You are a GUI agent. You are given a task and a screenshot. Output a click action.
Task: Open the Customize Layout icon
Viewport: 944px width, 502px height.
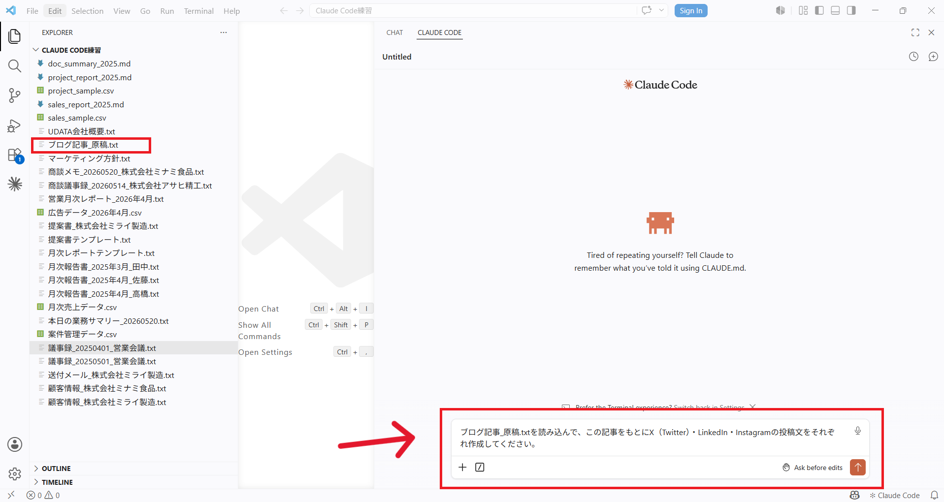[x=803, y=10]
